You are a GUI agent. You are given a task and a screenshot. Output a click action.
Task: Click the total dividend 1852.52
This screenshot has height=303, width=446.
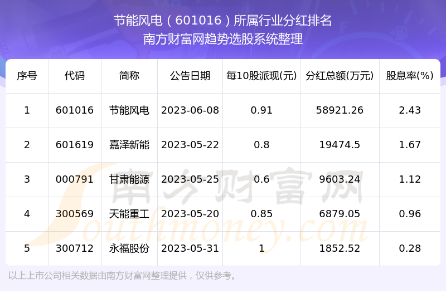click(340, 248)
